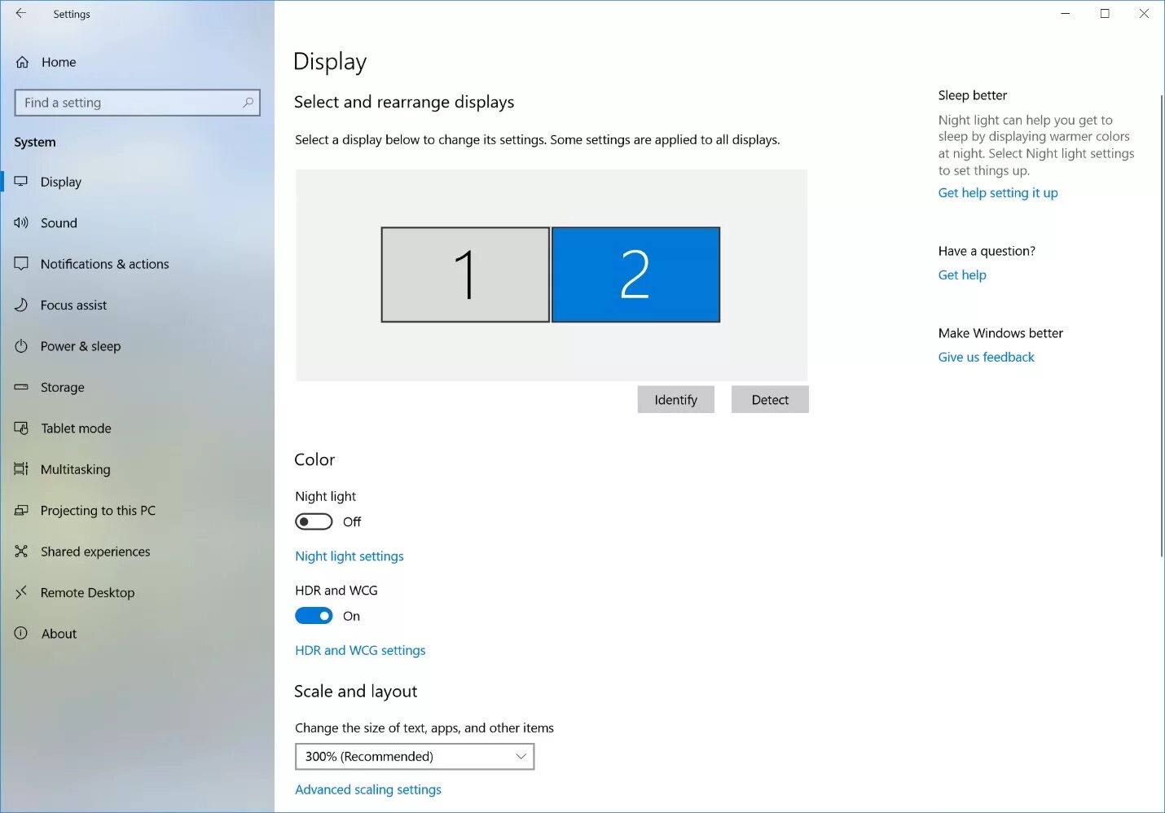Open the HDR and WCG settings link
Viewport: 1165px width, 813px height.
tap(360, 650)
